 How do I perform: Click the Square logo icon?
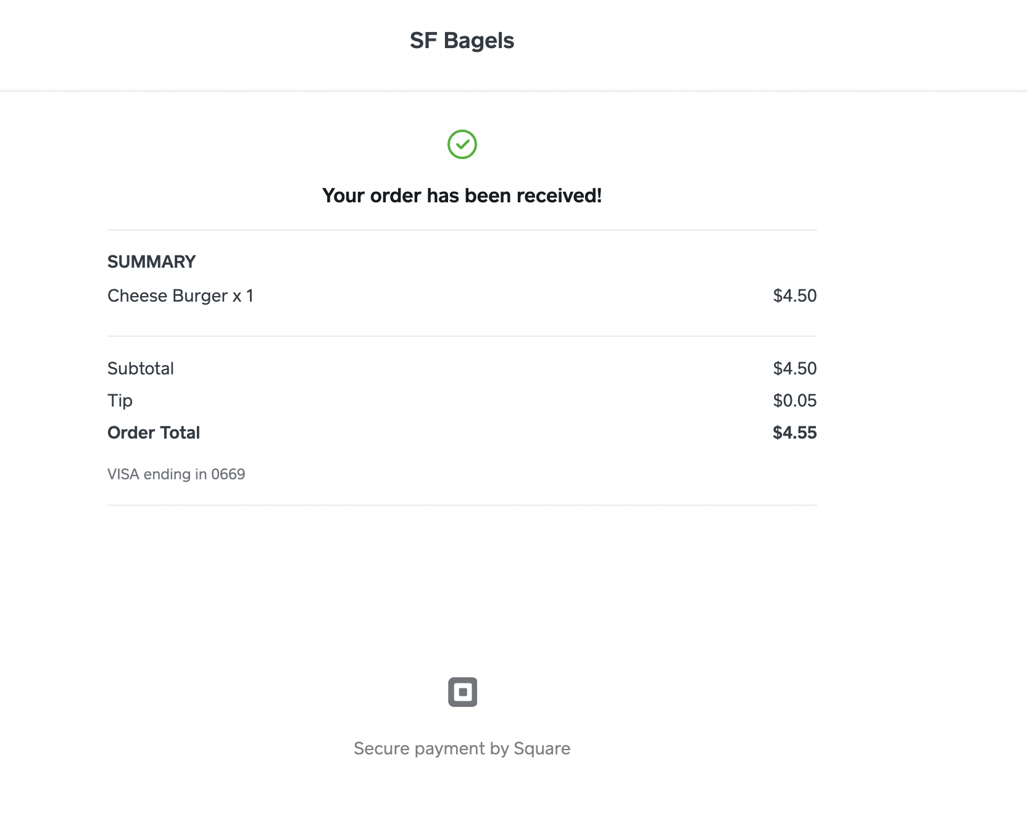tap(462, 691)
